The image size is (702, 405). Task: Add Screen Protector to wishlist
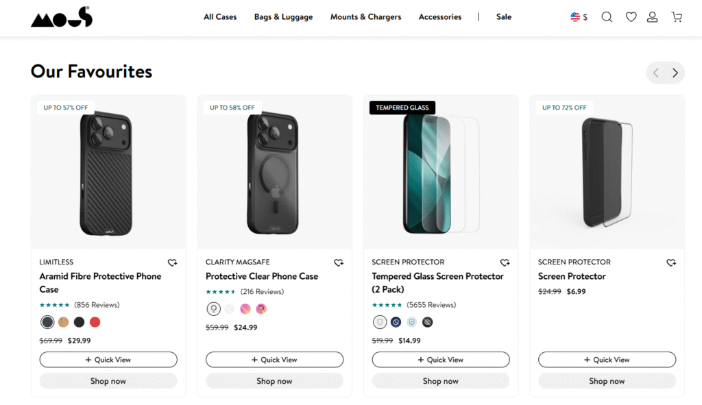coord(671,262)
